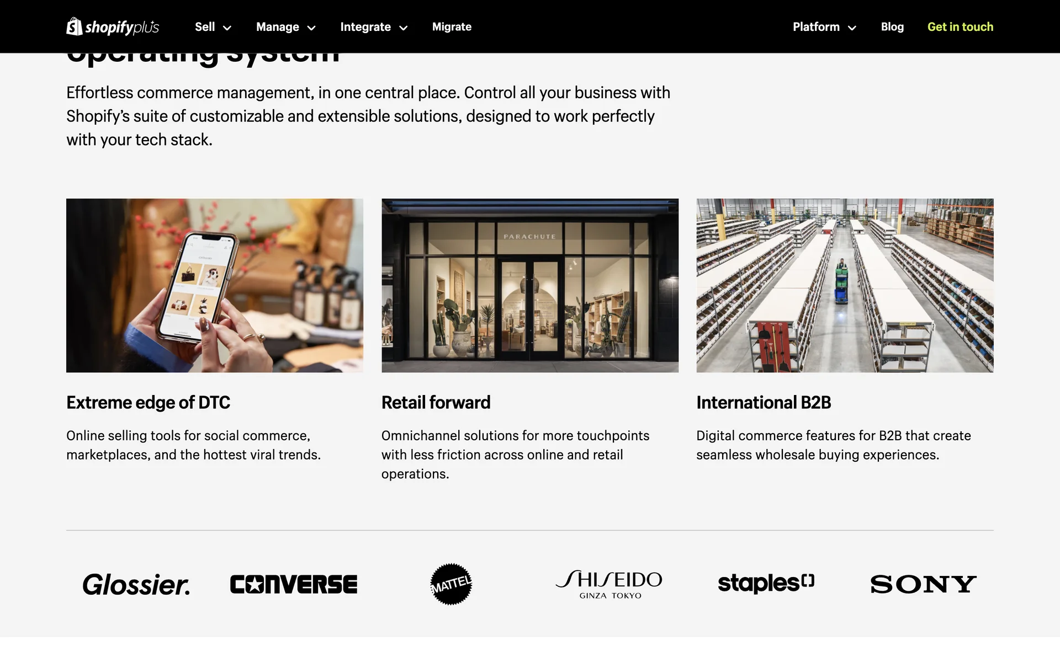
Task: Click the Sony brand logo
Action: point(924,584)
